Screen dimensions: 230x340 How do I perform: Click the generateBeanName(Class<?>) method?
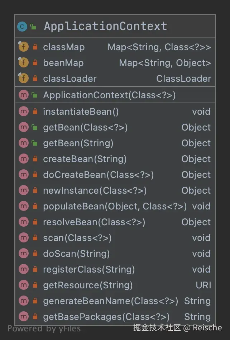(x=110, y=301)
